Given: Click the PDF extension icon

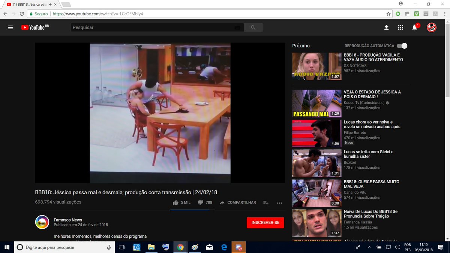Looking at the screenshot, I should coord(435,13).
